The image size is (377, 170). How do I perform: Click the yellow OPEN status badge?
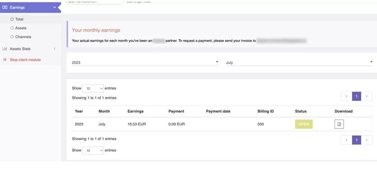(304, 124)
